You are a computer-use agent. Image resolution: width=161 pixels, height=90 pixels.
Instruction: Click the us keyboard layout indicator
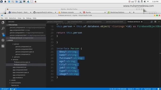(x=133, y=1)
